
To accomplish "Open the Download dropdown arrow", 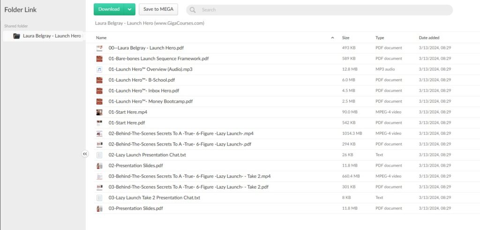I will [x=130, y=9].
